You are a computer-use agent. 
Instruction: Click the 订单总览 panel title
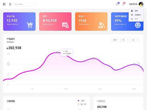(101, 101)
